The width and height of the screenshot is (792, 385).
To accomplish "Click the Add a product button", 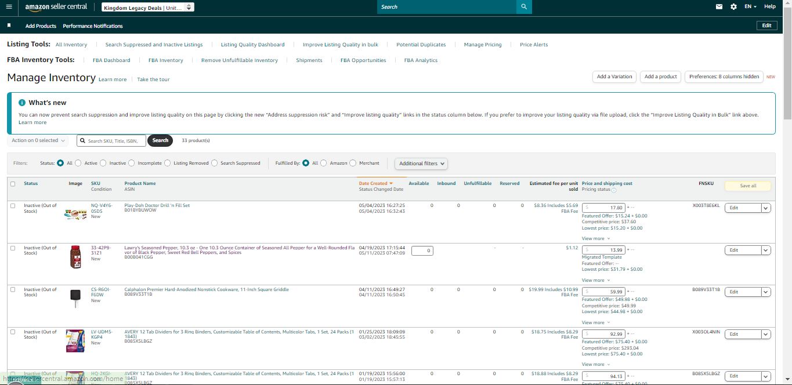I will [660, 77].
